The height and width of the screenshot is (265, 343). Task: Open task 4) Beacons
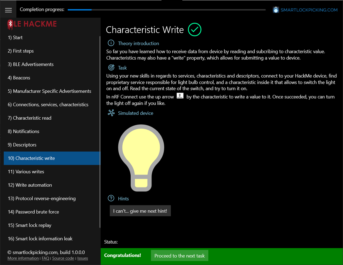52,78
